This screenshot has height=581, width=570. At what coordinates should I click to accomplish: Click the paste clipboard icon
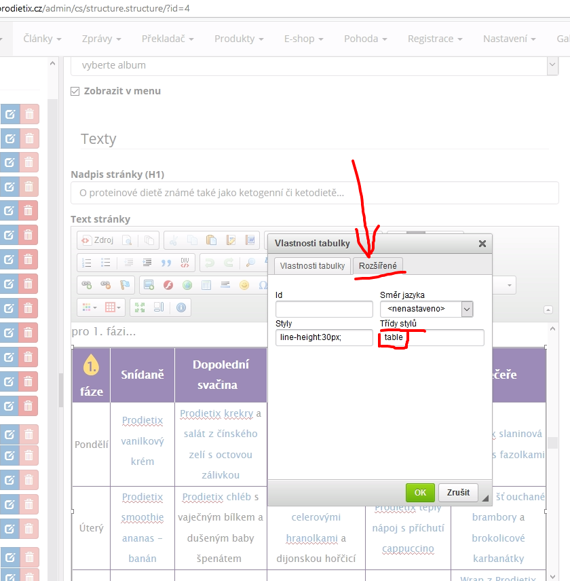tap(211, 240)
